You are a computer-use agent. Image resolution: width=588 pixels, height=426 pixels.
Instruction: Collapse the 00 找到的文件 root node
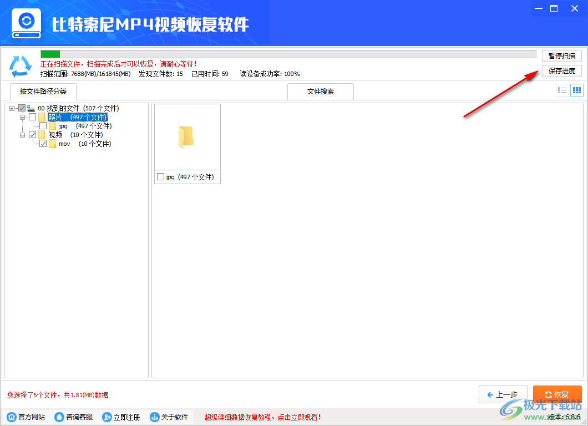click(x=12, y=108)
